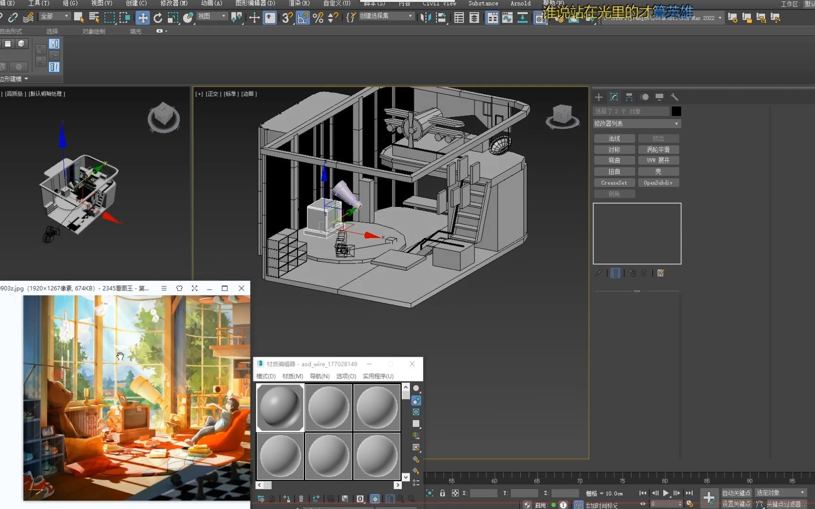815x509 pixels.
Task: Click the OpenSubdiv modifier button
Action: coord(658,182)
